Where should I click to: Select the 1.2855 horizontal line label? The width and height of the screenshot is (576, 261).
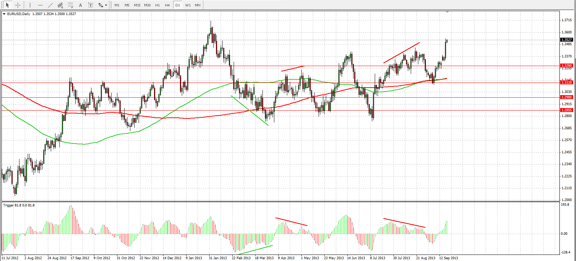[x=566, y=110]
